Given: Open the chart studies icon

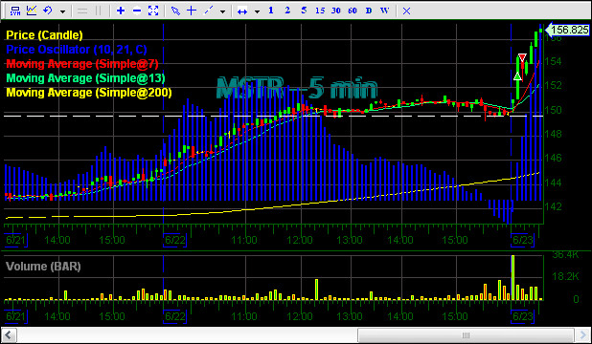Looking at the screenshot, I should coord(32,11).
